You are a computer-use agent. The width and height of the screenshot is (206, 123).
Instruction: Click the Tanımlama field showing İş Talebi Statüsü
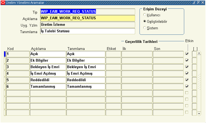(87, 31)
